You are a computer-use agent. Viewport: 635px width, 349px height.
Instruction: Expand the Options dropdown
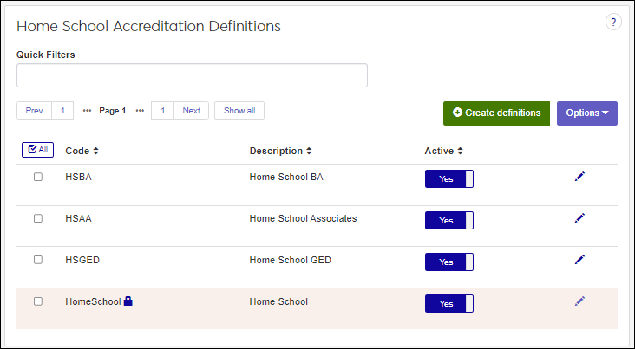pos(586,113)
